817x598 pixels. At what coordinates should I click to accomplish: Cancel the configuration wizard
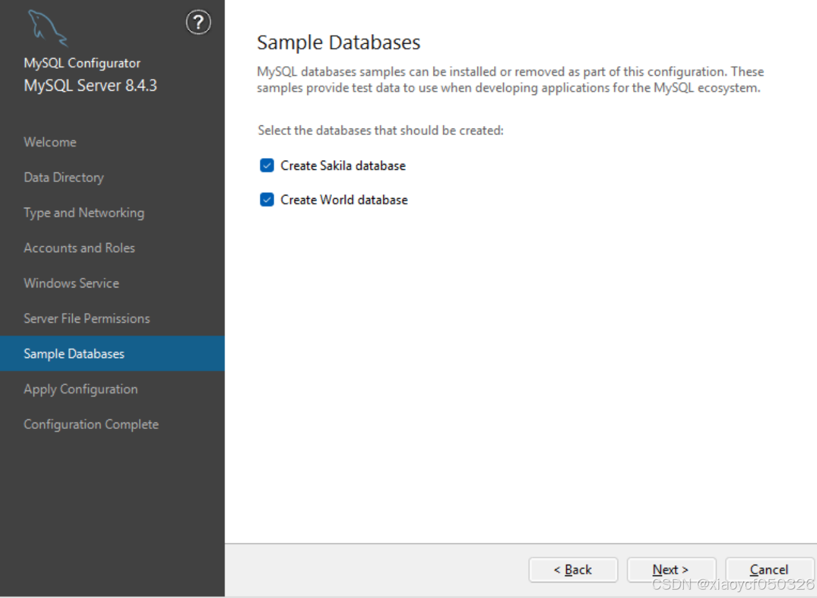click(x=769, y=570)
